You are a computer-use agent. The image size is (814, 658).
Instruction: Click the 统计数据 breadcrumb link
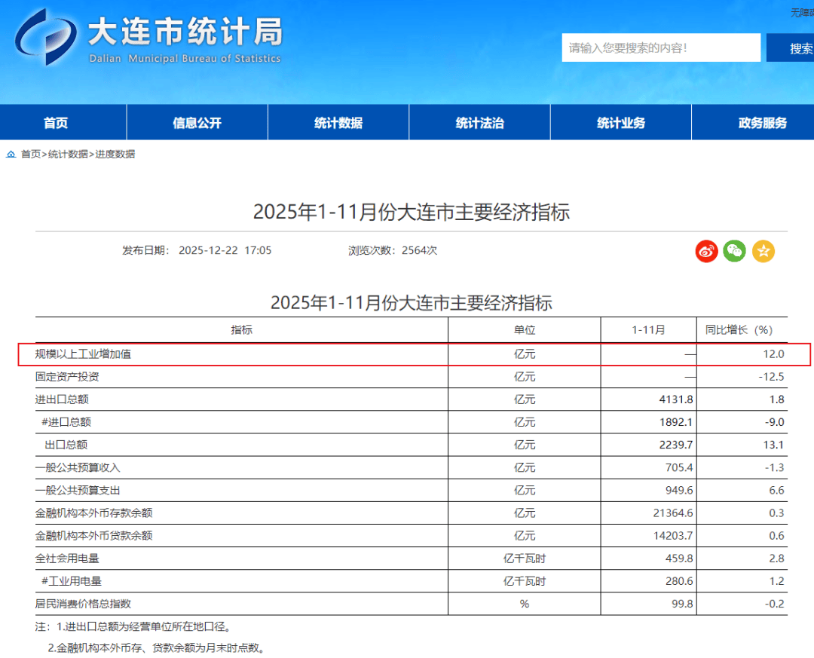68,155
